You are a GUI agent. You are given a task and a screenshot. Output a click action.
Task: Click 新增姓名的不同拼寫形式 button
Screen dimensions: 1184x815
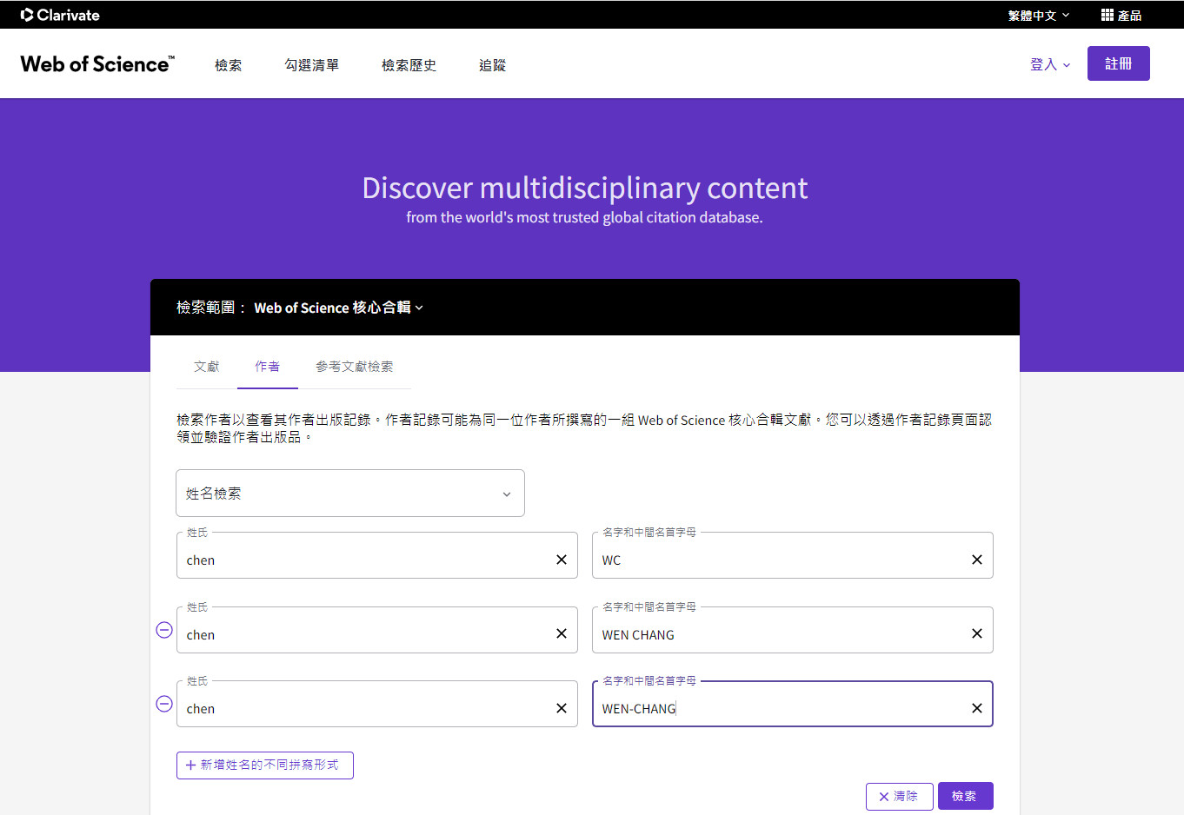265,765
